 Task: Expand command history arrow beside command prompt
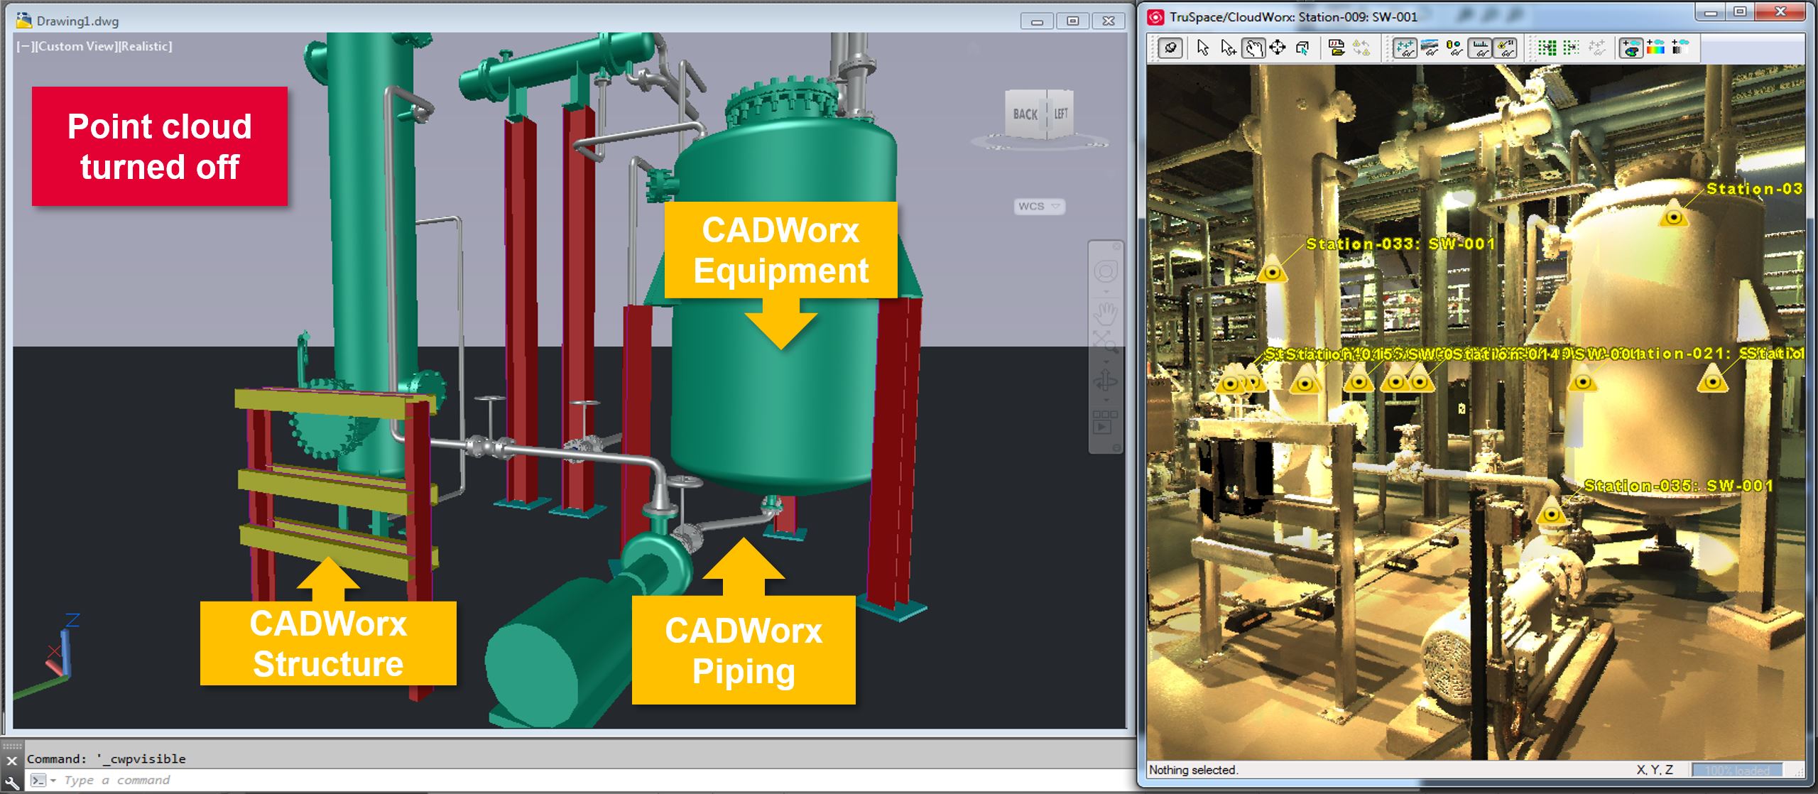click(x=53, y=781)
